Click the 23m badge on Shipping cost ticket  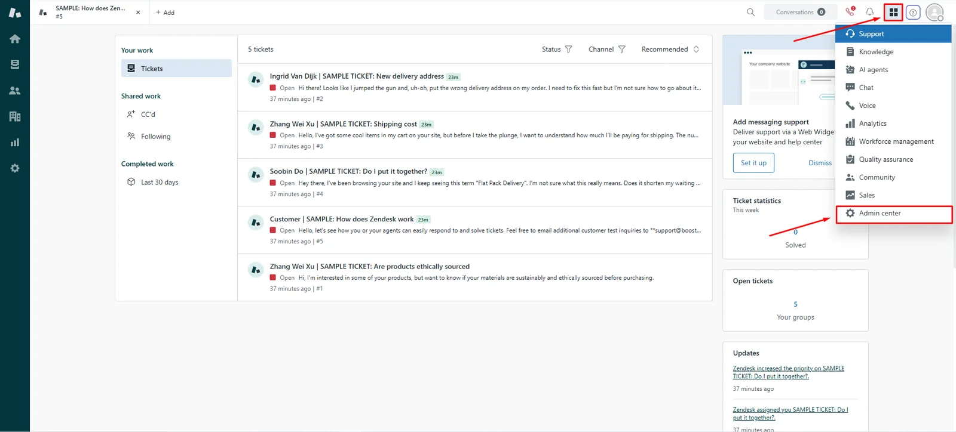pyautogui.click(x=426, y=125)
